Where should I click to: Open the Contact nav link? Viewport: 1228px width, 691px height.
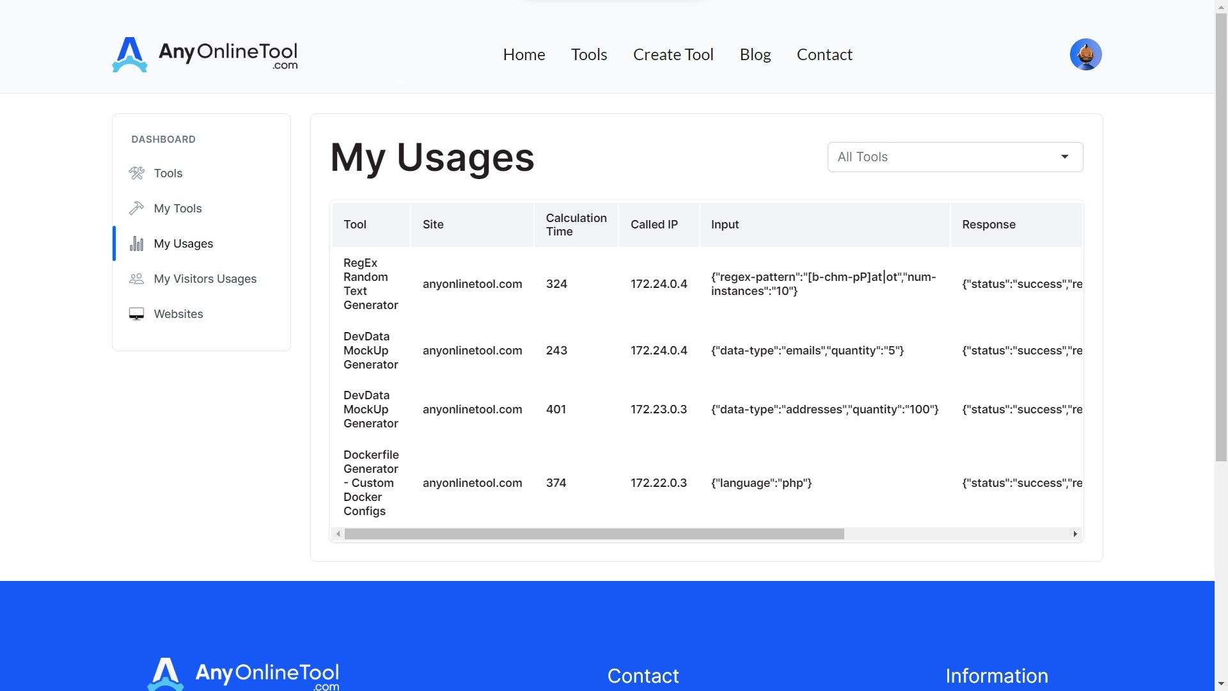click(x=824, y=54)
